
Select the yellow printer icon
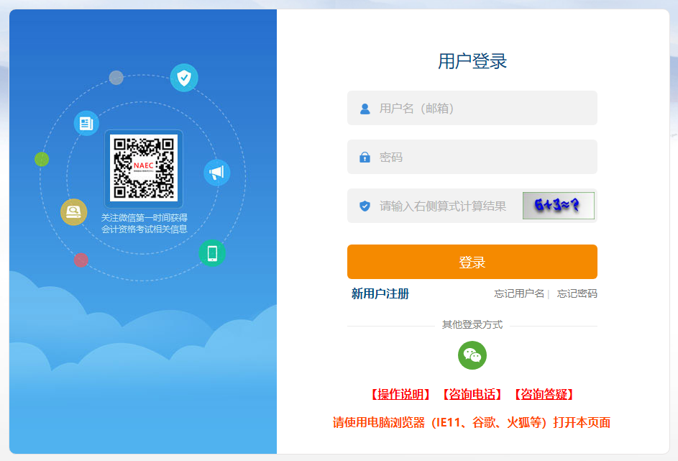pyautogui.click(x=73, y=211)
